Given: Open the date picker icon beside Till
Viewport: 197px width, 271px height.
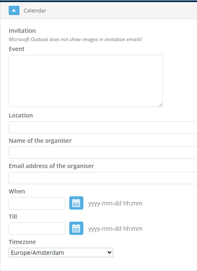Looking at the screenshot, I should tap(76, 228).
